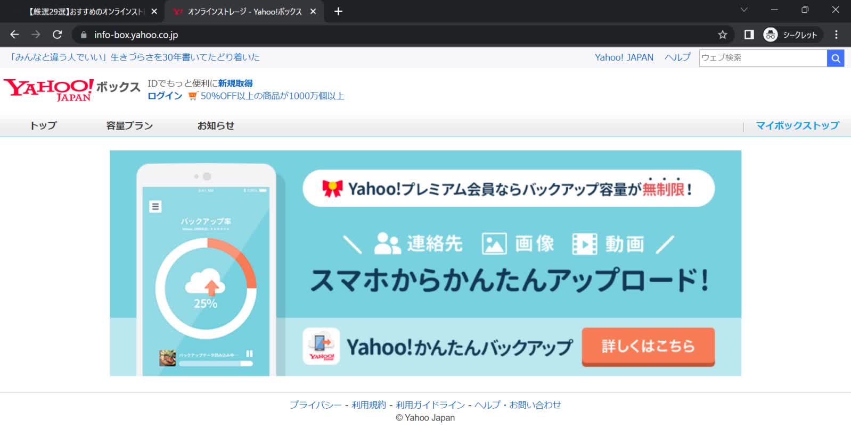Click the blue search magnifier button
Screen dimensions: 851x446
click(x=836, y=58)
